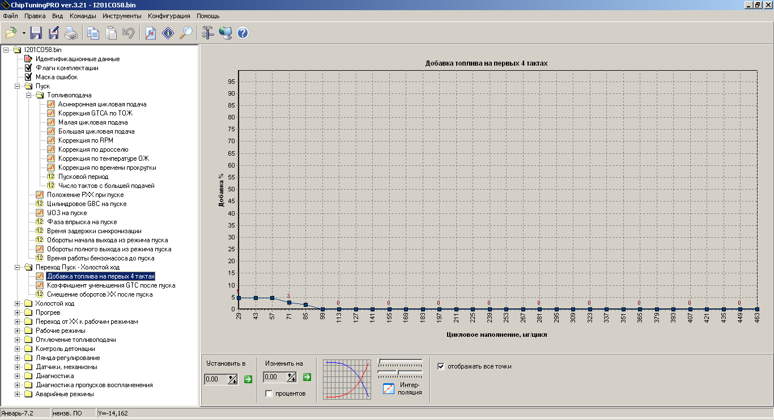Image resolution: width=774 pixels, height=420 pixels.
Task: Click the Save floppy disk icon
Action: [36, 33]
